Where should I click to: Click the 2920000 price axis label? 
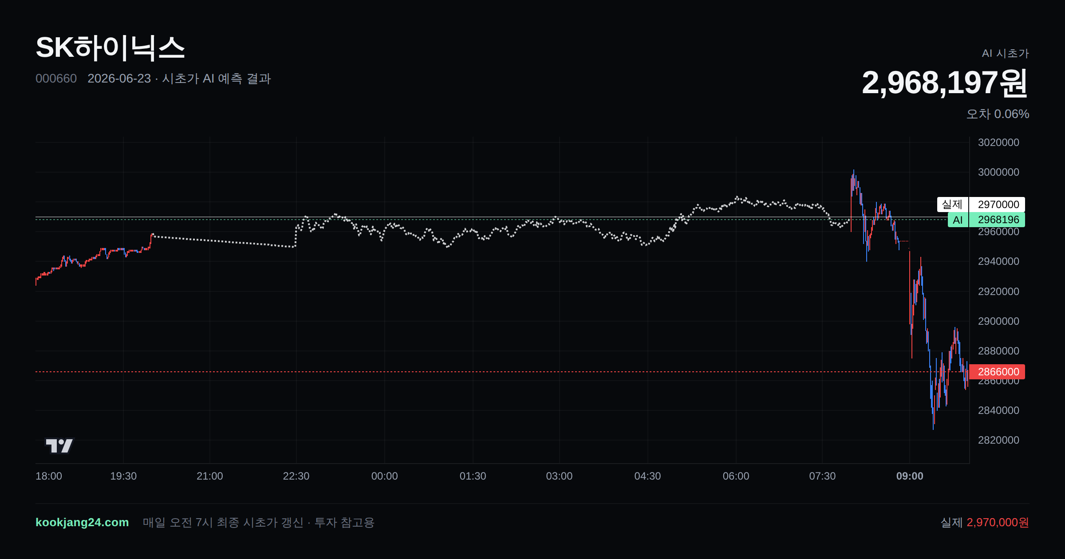pyautogui.click(x=998, y=291)
